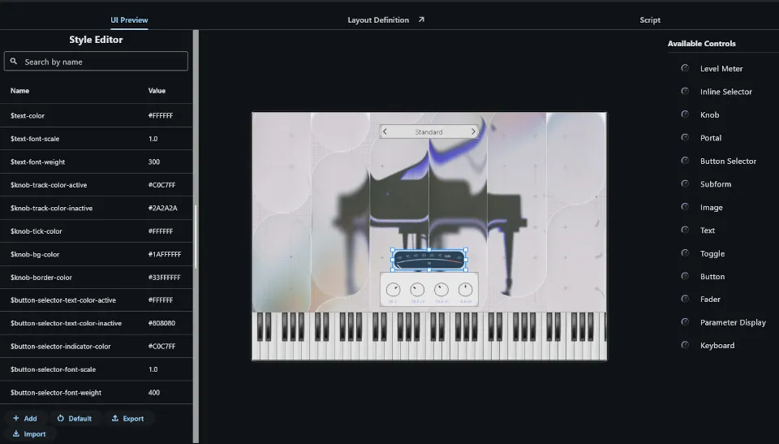
Task: Switch to the Layout Definition tab
Action: pyautogui.click(x=378, y=20)
